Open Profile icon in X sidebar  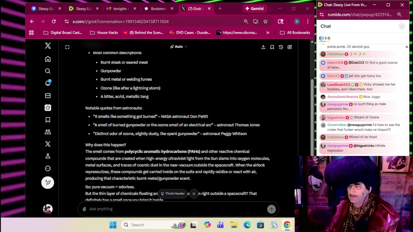(48, 156)
